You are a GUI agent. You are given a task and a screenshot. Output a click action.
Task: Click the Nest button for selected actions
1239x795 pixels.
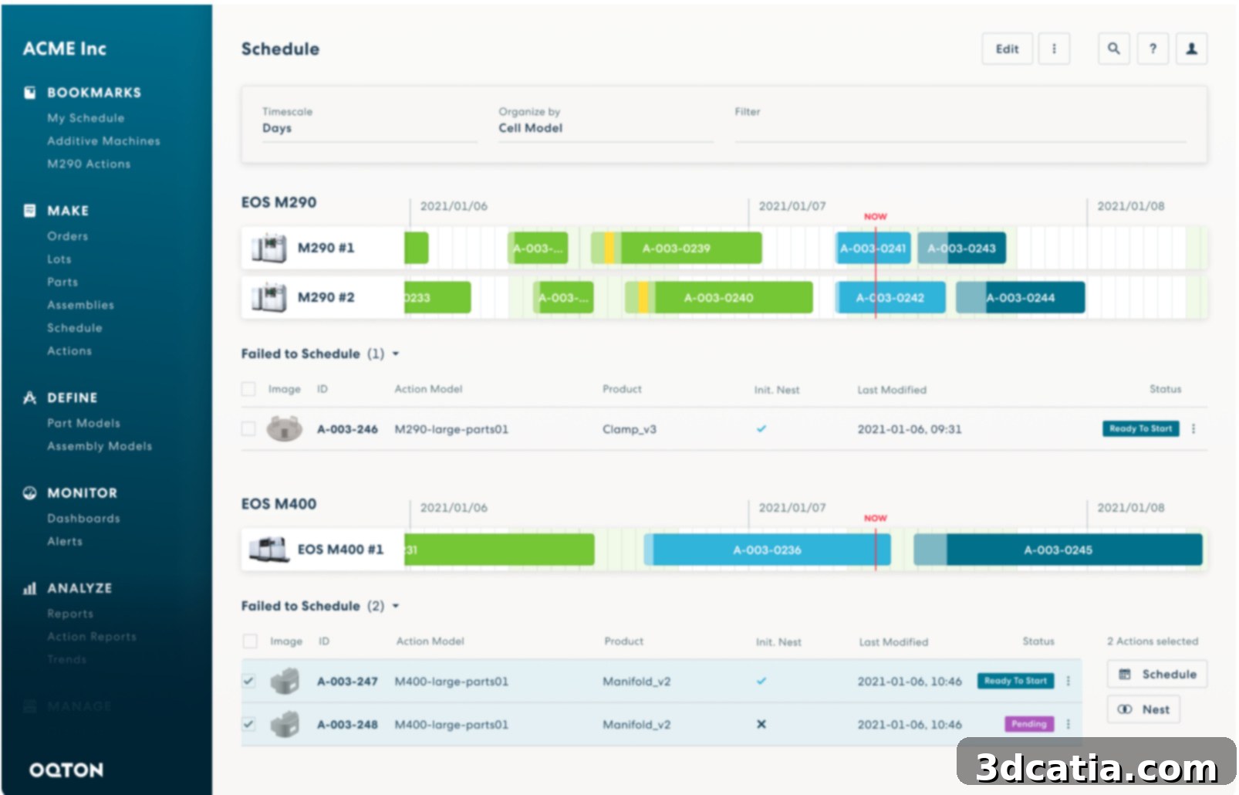pos(1143,709)
